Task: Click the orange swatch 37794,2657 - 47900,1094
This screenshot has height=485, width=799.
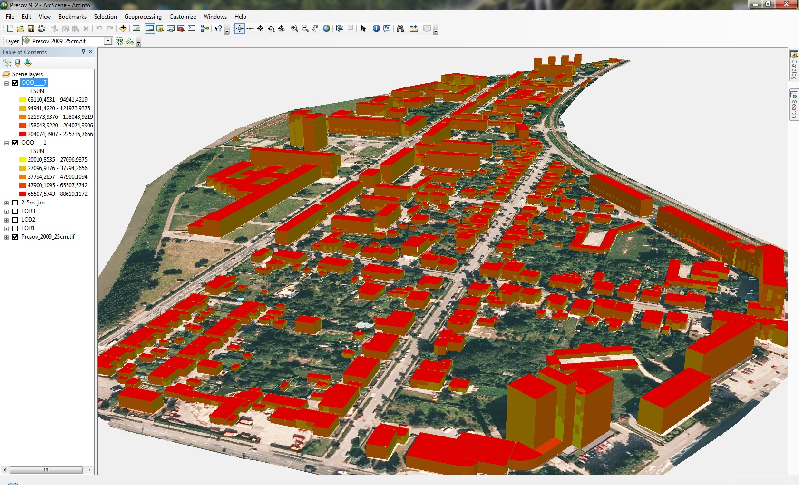Action: click(x=23, y=177)
